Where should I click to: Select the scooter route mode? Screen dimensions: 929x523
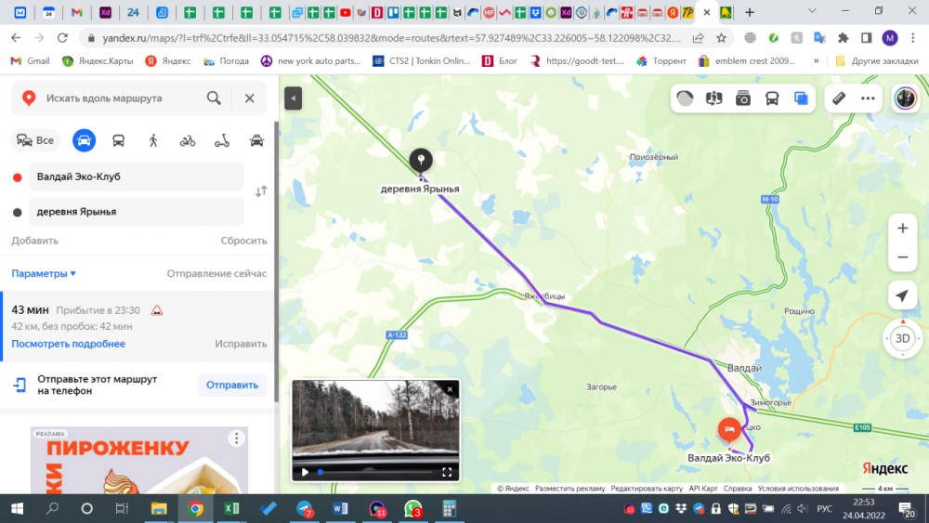[222, 140]
